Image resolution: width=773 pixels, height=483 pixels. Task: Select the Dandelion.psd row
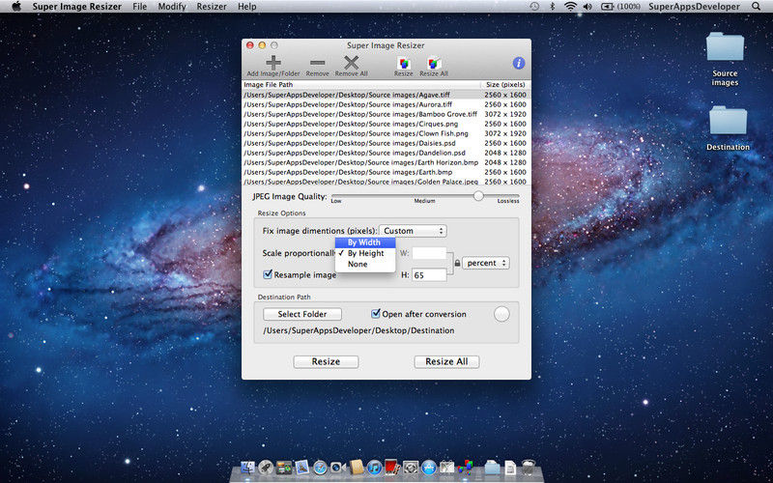386,153
